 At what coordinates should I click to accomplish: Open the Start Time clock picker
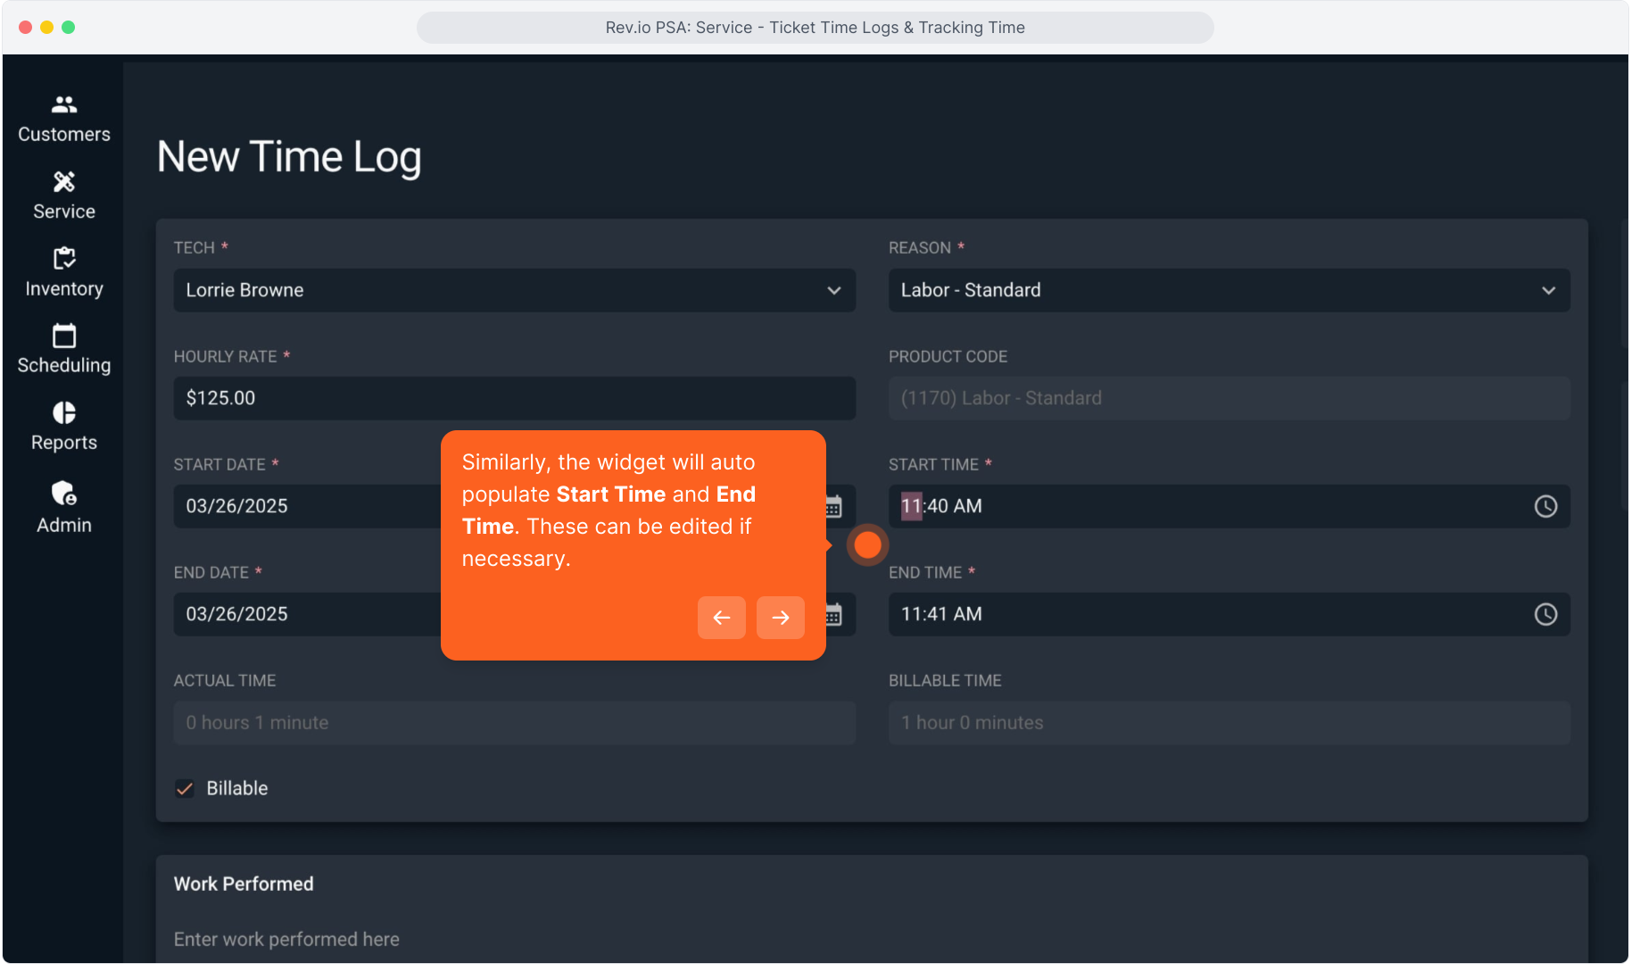(1545, 506)
